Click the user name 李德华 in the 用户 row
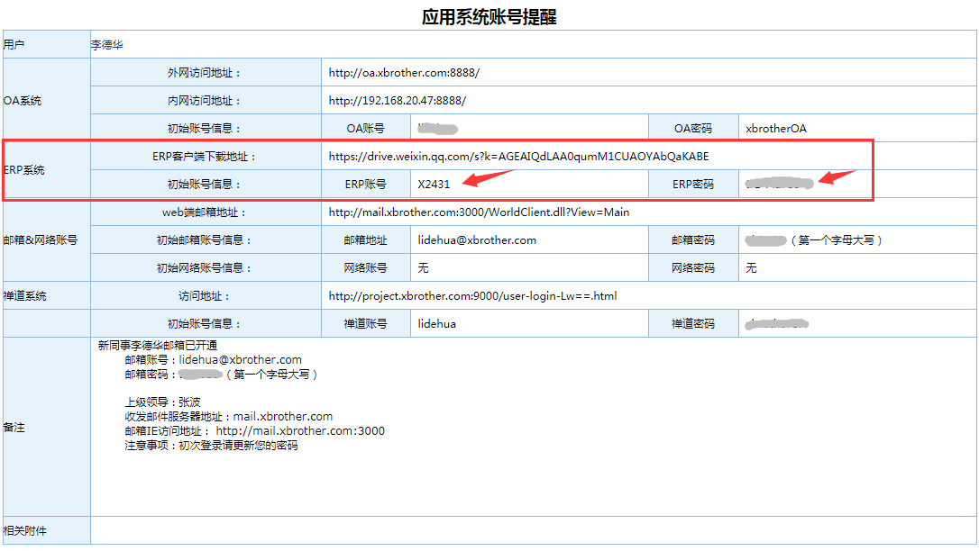This screenshot has width=979, height=551. (x=106, y=44)
